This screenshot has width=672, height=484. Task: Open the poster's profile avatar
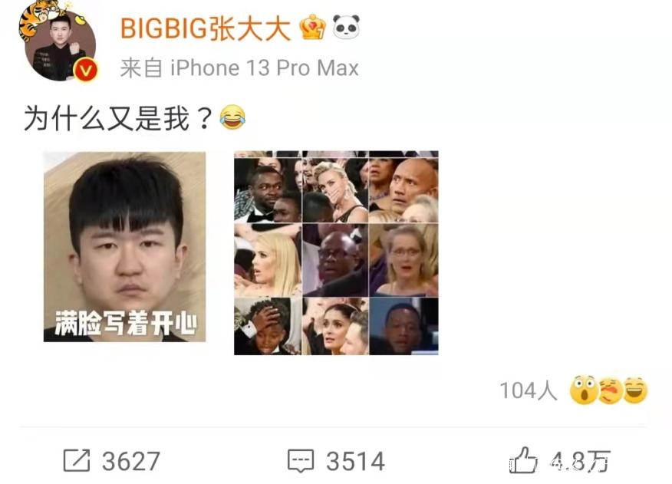59,43
